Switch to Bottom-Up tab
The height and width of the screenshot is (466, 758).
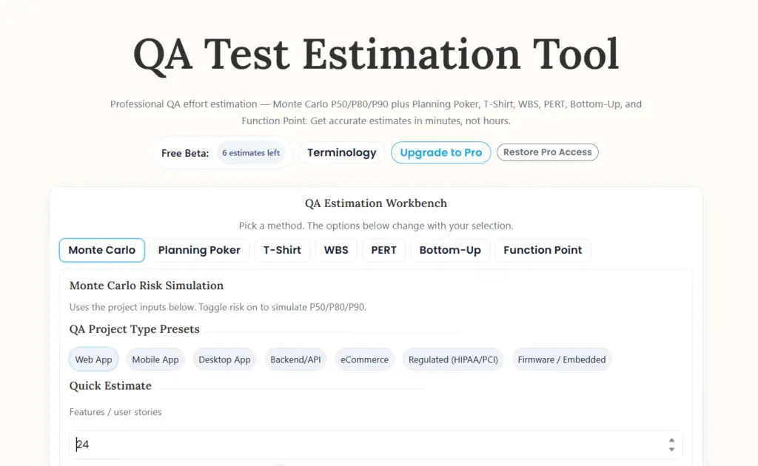450,250
